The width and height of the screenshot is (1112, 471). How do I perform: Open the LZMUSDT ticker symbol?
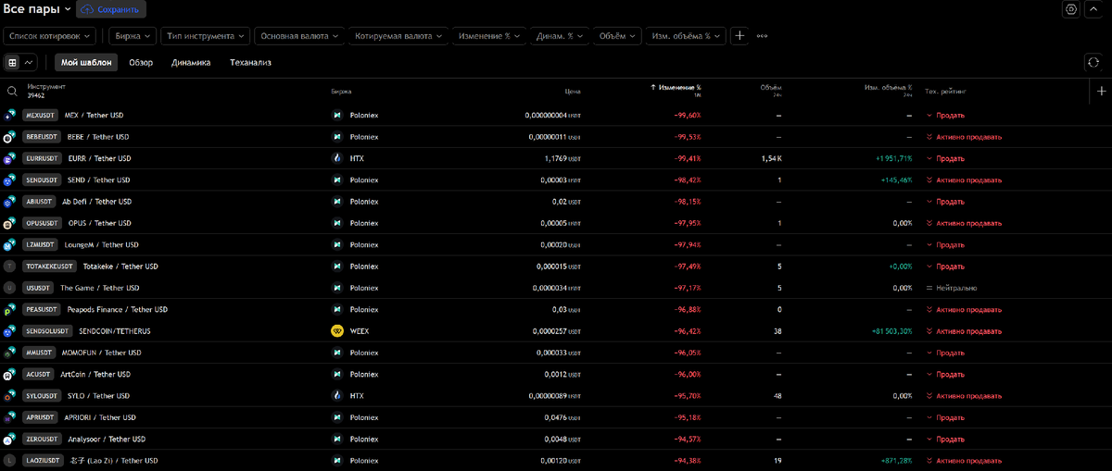click(x=41, y=244)
